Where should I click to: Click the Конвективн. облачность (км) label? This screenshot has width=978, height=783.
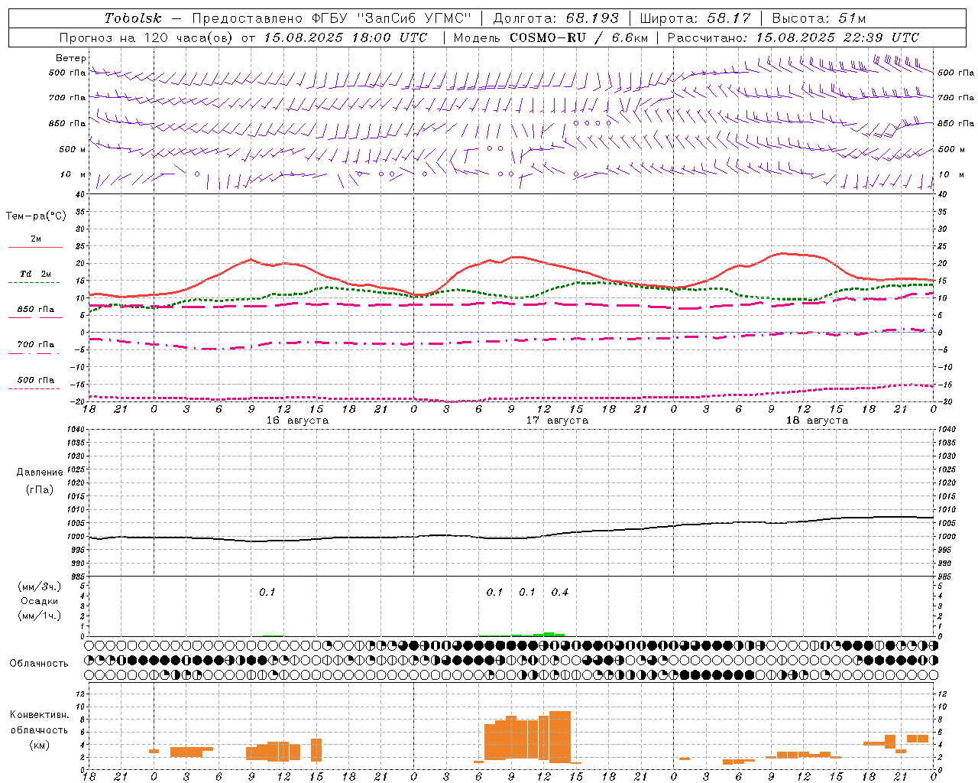(39, 729)
